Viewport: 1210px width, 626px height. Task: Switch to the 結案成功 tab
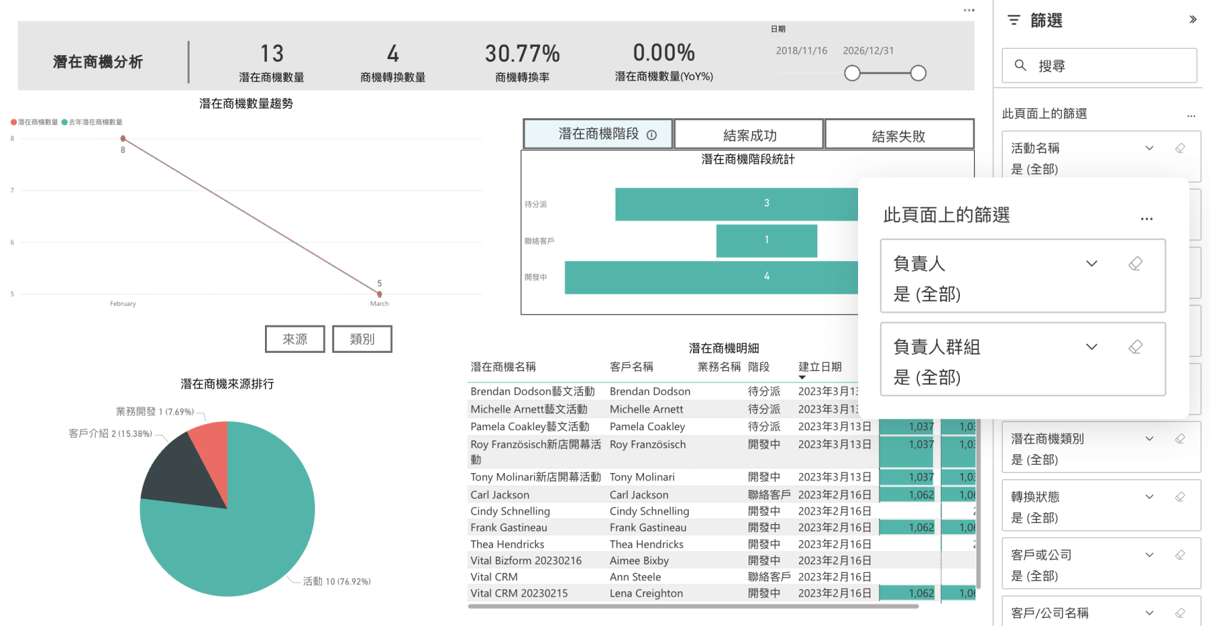749,135
